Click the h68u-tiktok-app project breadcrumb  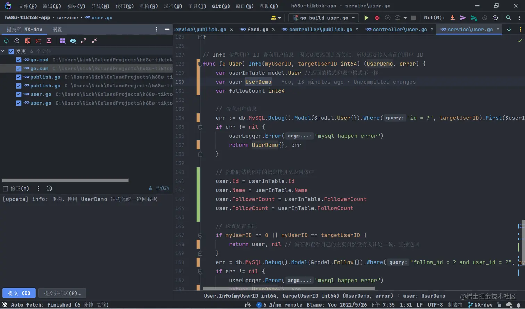(x=27, y=18)
